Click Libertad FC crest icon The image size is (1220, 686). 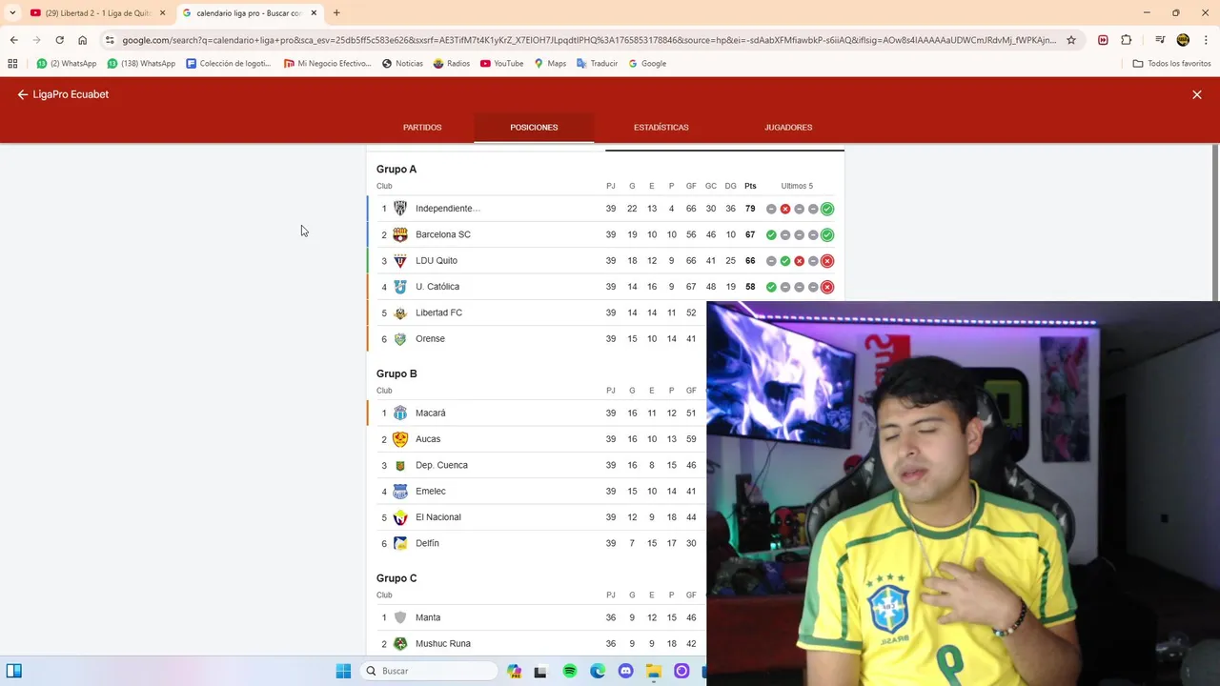400,313
